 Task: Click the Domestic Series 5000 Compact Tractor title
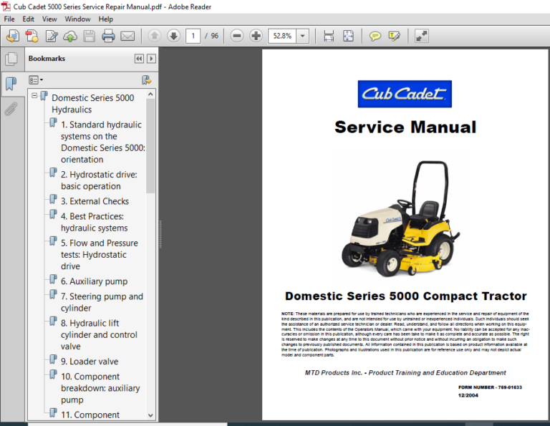406,296
